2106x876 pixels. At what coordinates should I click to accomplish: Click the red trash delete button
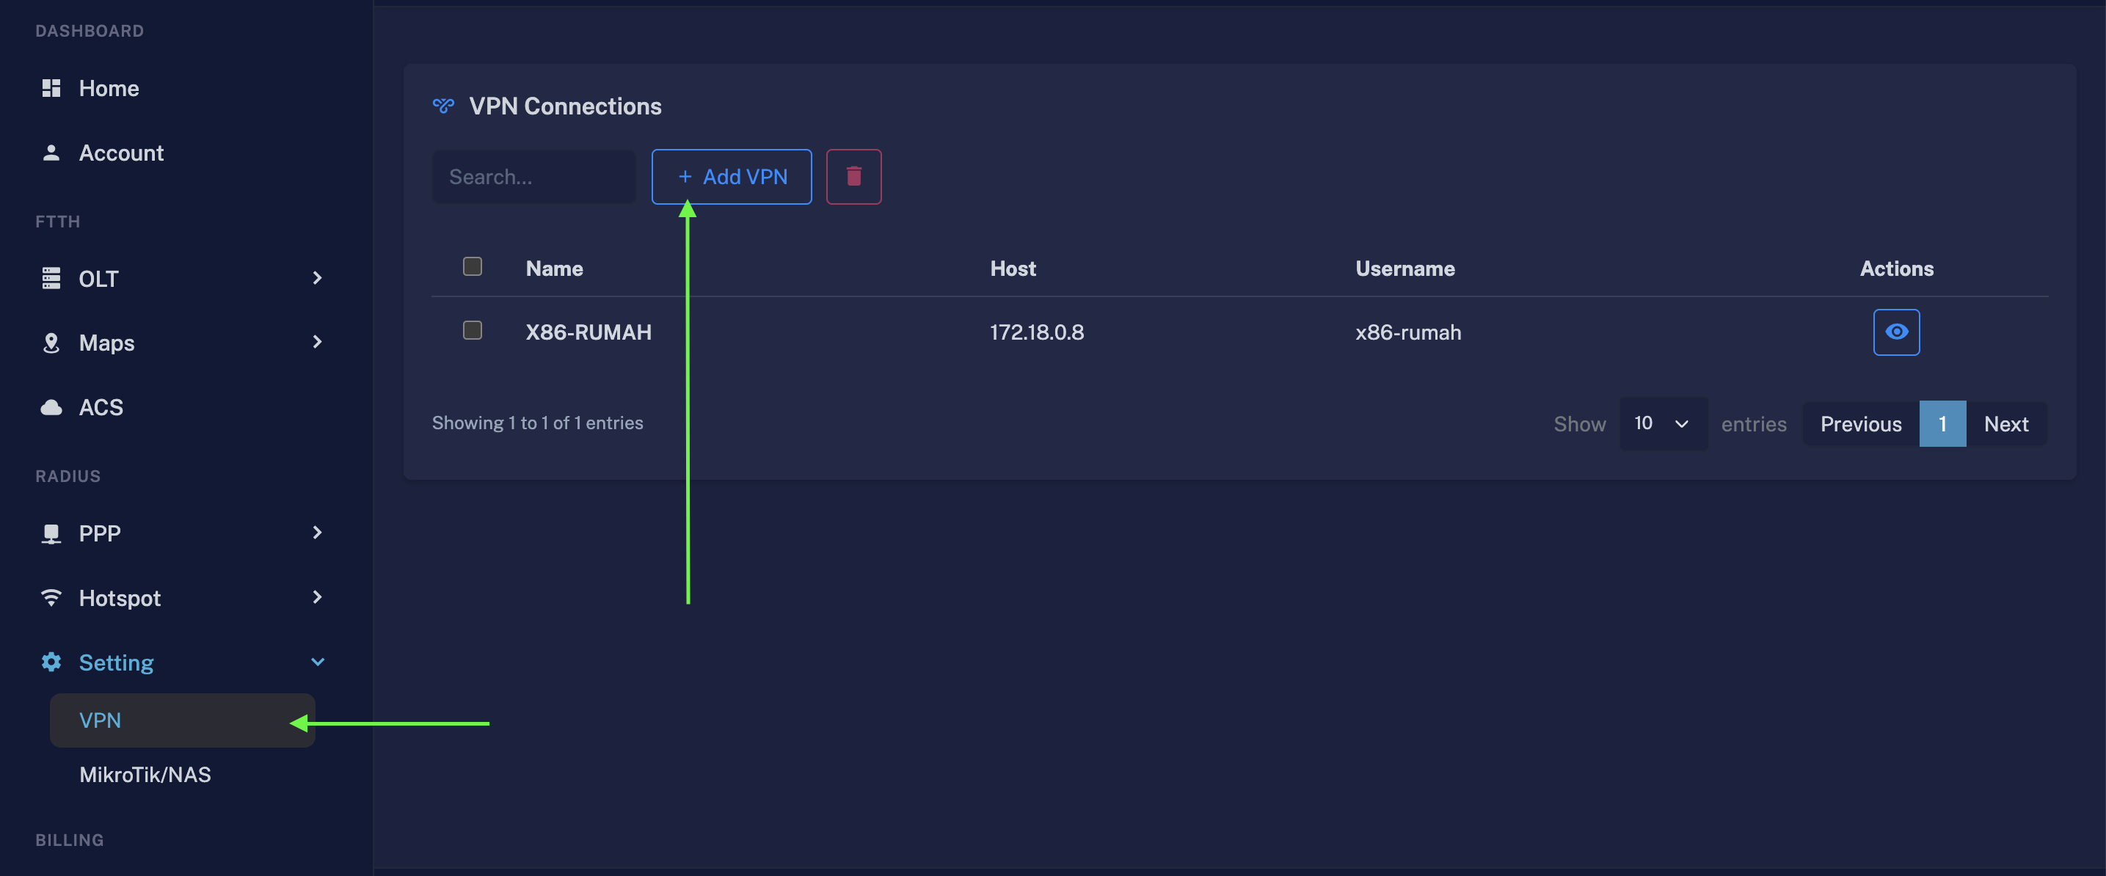coord(853,177)
